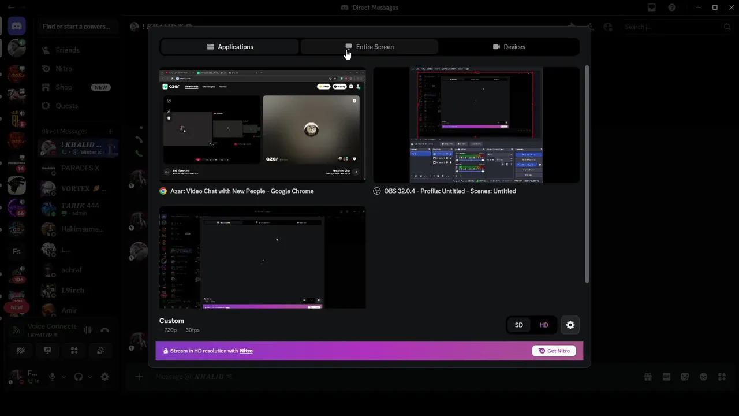Open the gift icon in message bar
The height and width of the screenshot is (416, 739).
(x=648, y=377)
